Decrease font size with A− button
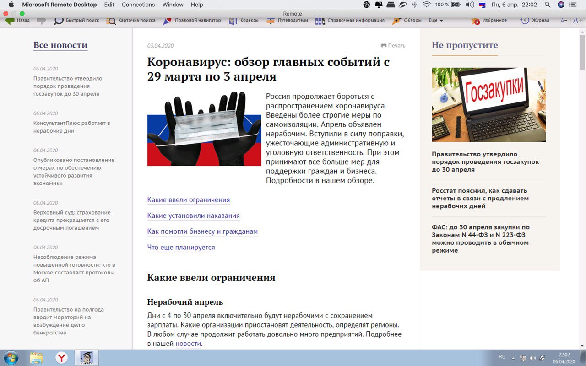 564,21
